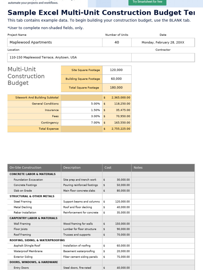The width and height of the screenshot is (203, 270).
Task: Select the Total Square Footage value 180,000
Action: coord(117,88)
